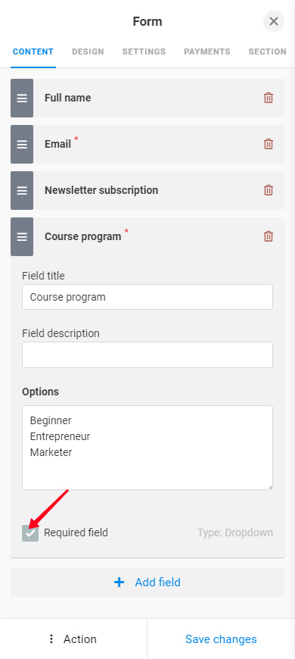Expand the Email field settings
295x659 pixels.
147,144
